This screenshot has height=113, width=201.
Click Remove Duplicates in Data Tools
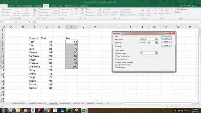(x=111, y=12)
